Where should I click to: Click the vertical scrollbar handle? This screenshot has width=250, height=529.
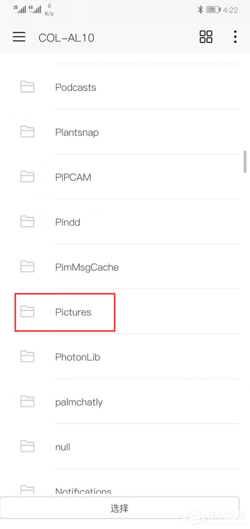point(246,162)
